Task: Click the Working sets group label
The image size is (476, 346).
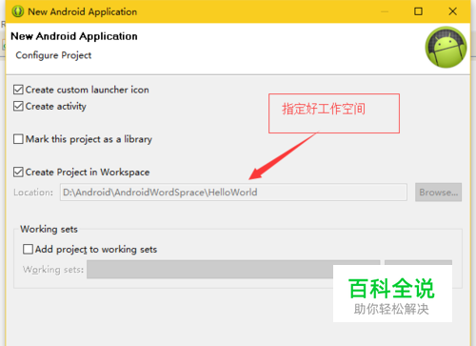Action: 49,229
